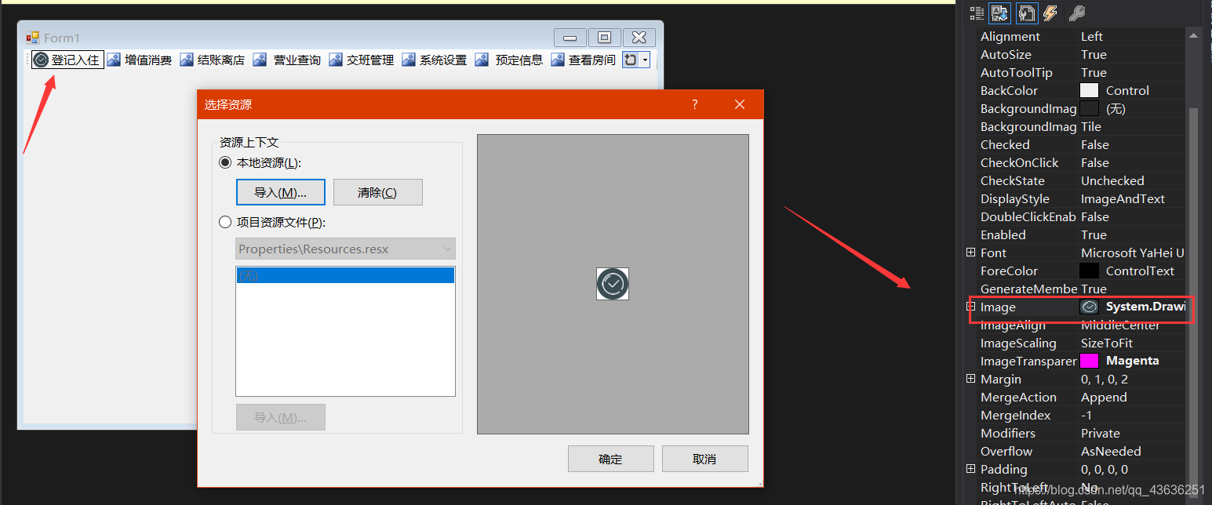
Task: Select the (无) item in resource list
Action: (x=345, y=275)
